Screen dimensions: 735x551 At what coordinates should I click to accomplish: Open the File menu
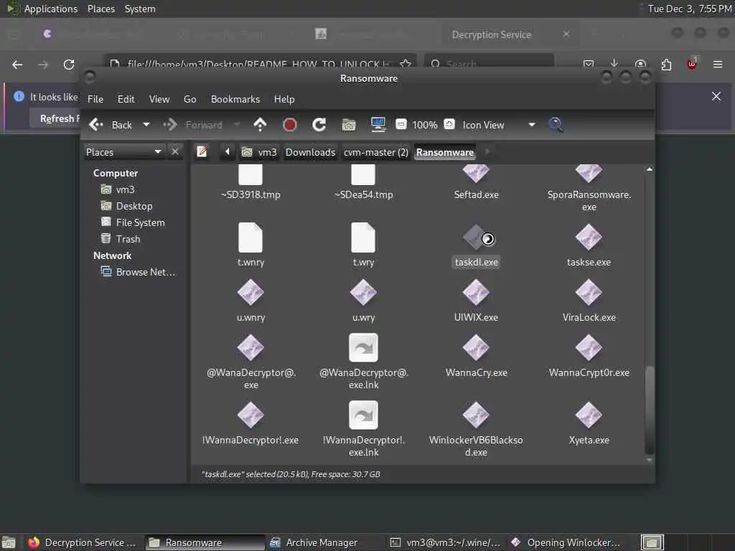pos(95,99)
